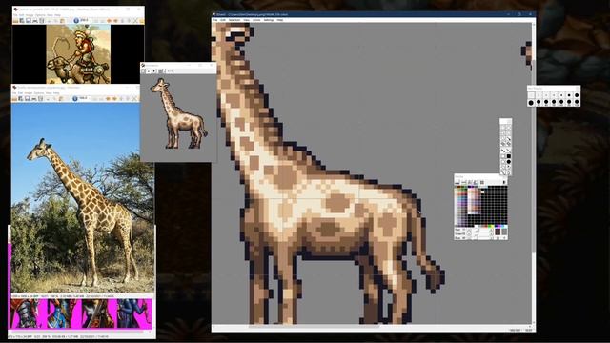Viewport: 610px width, 343px height.
Task: Open the Edit menu in the pixel editor window
Action: [223, 20]
